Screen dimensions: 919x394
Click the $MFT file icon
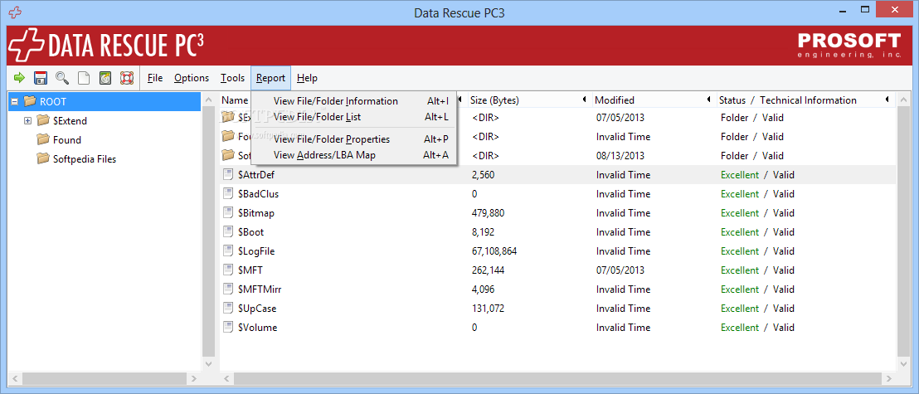tap(228, 270)
